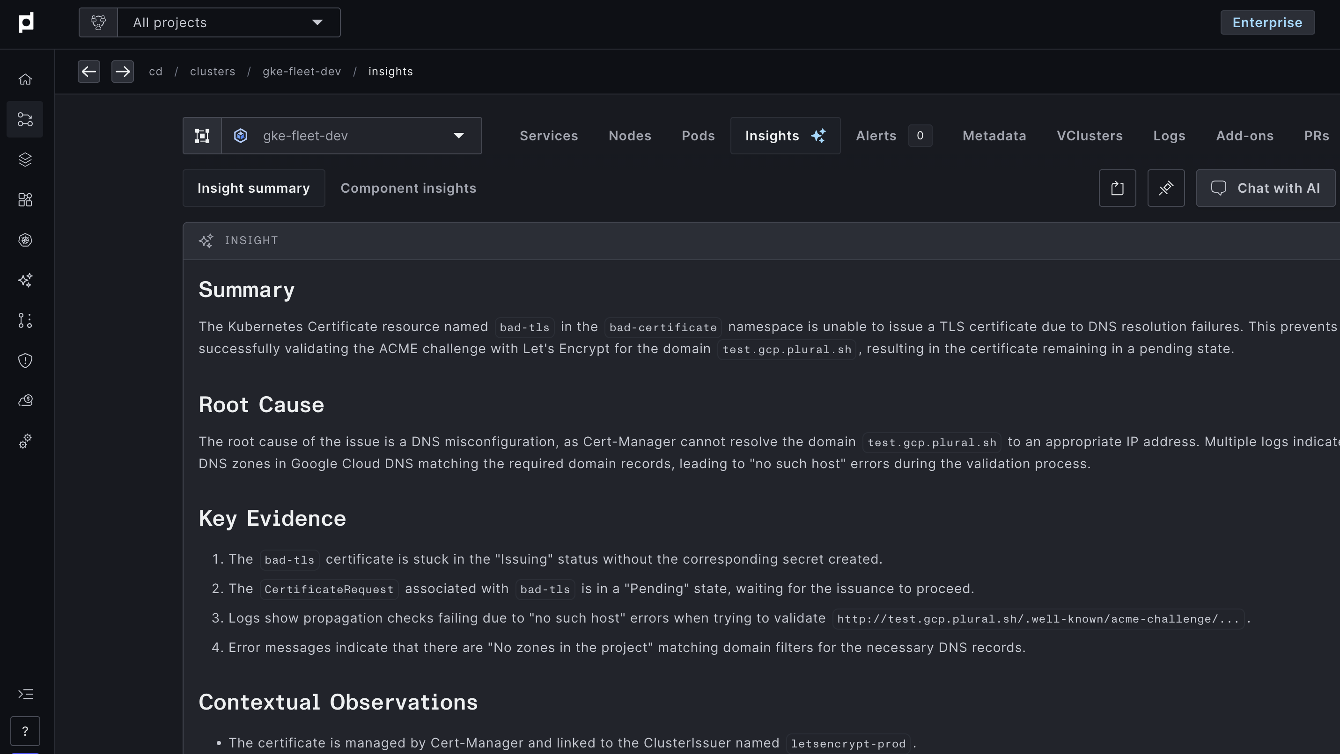
Task: Open the security shield icon in sidebar
Action: point(25,361)
